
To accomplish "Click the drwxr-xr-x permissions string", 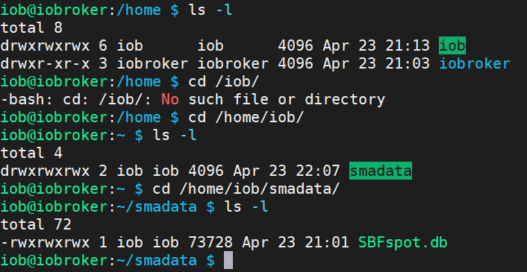I will click(x=45, y=63).
